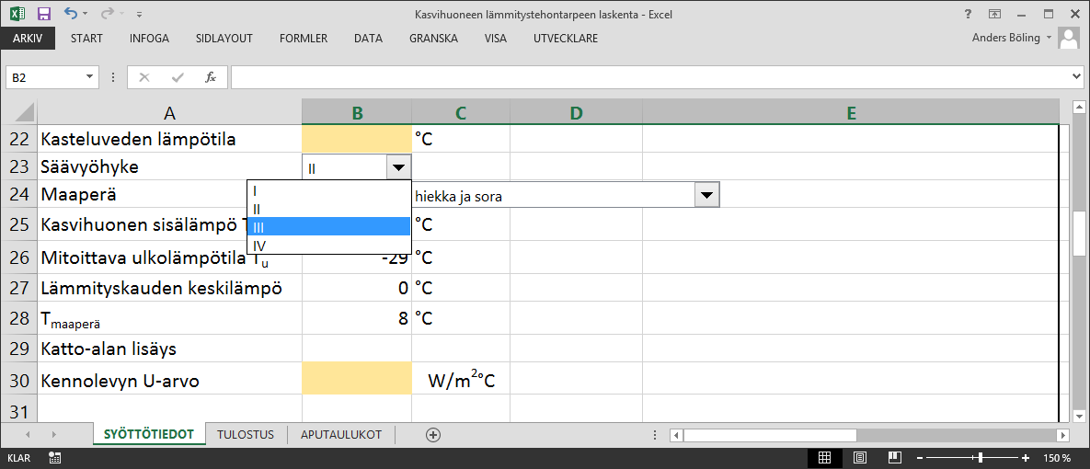This screenshot has height=469, width=1090.
Task: Select column C header
Action: pos(461,112)
